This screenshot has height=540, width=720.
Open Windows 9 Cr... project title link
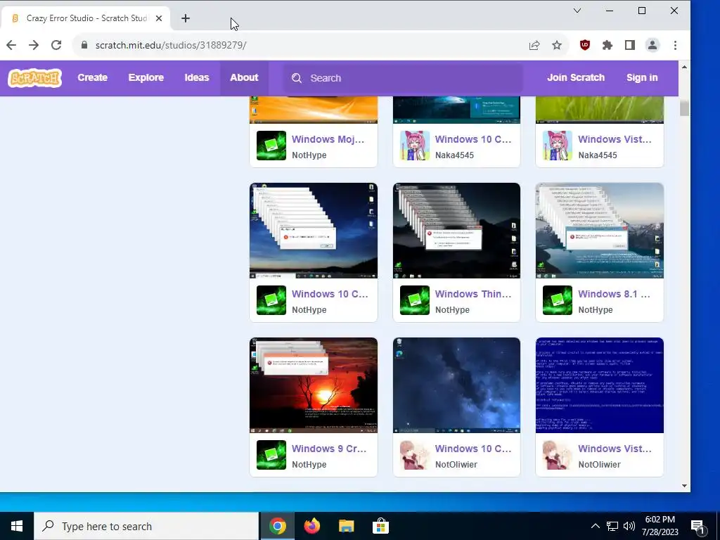329,449
